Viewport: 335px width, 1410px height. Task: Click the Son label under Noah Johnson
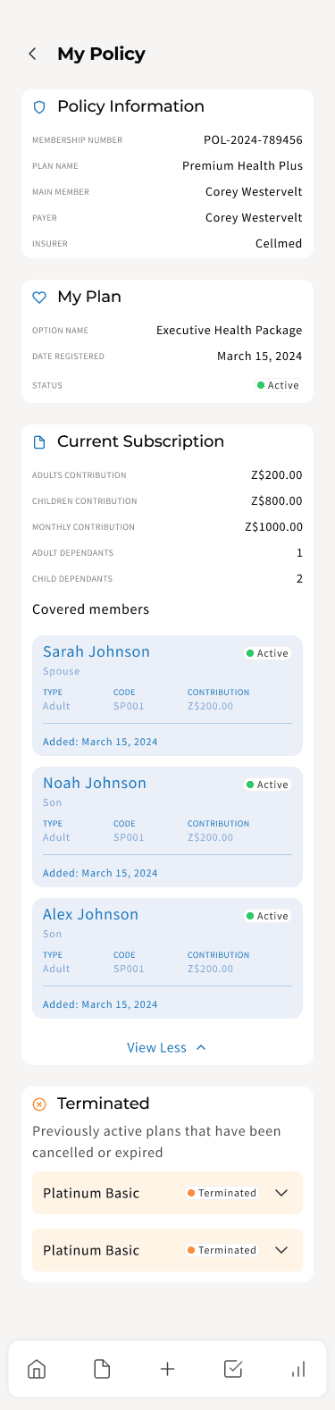click(53, 802)
